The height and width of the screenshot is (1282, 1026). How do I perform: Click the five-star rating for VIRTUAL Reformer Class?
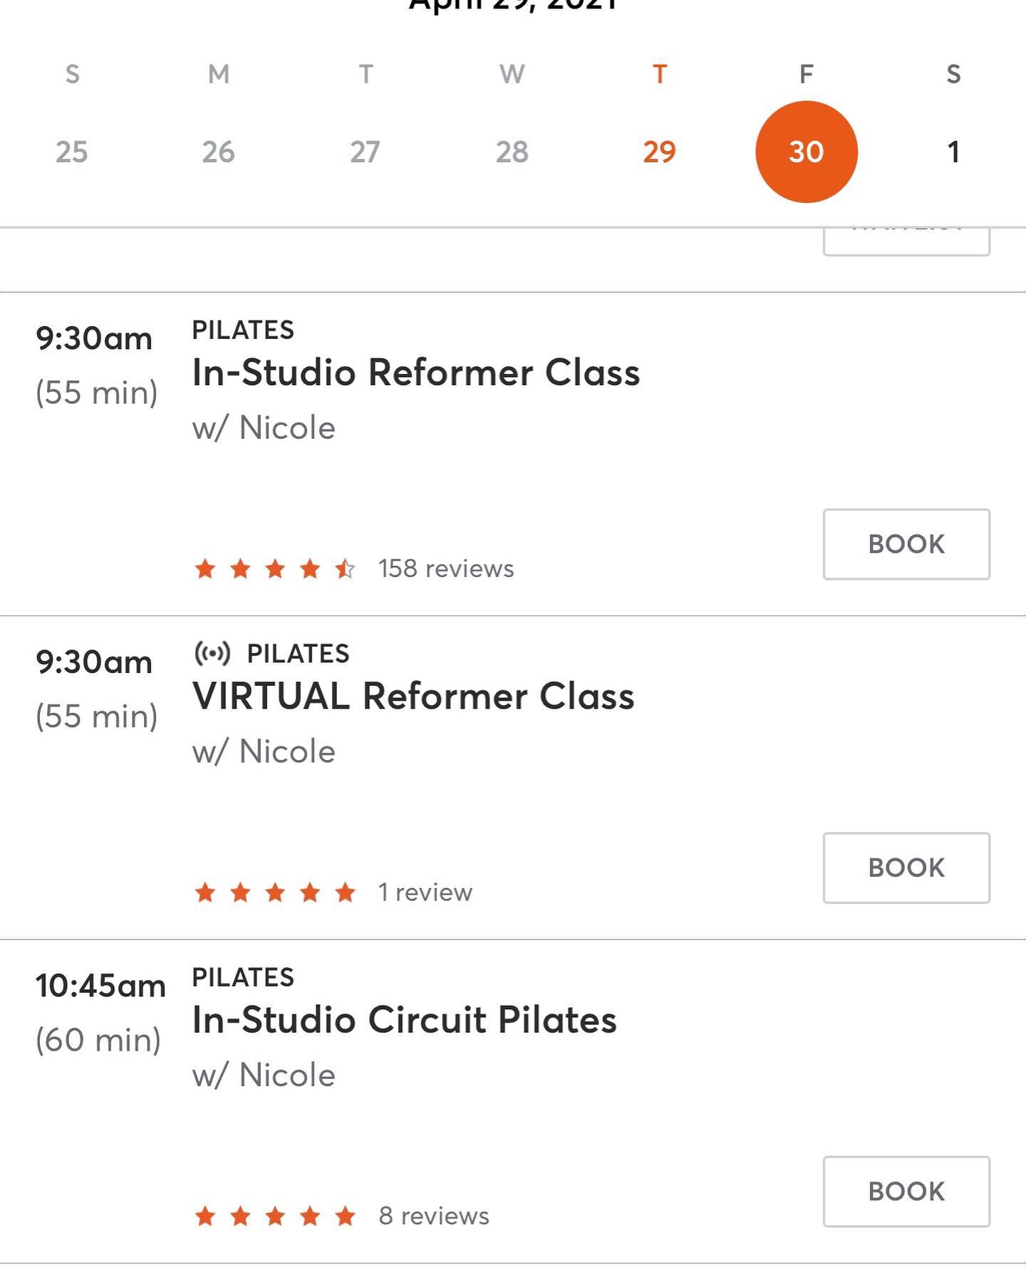[x=274, y=892]
